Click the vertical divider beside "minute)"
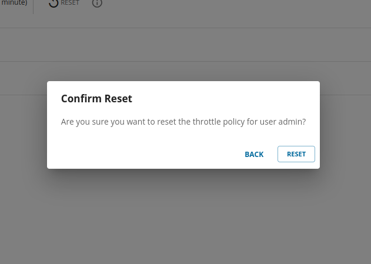 pos(34,5)
